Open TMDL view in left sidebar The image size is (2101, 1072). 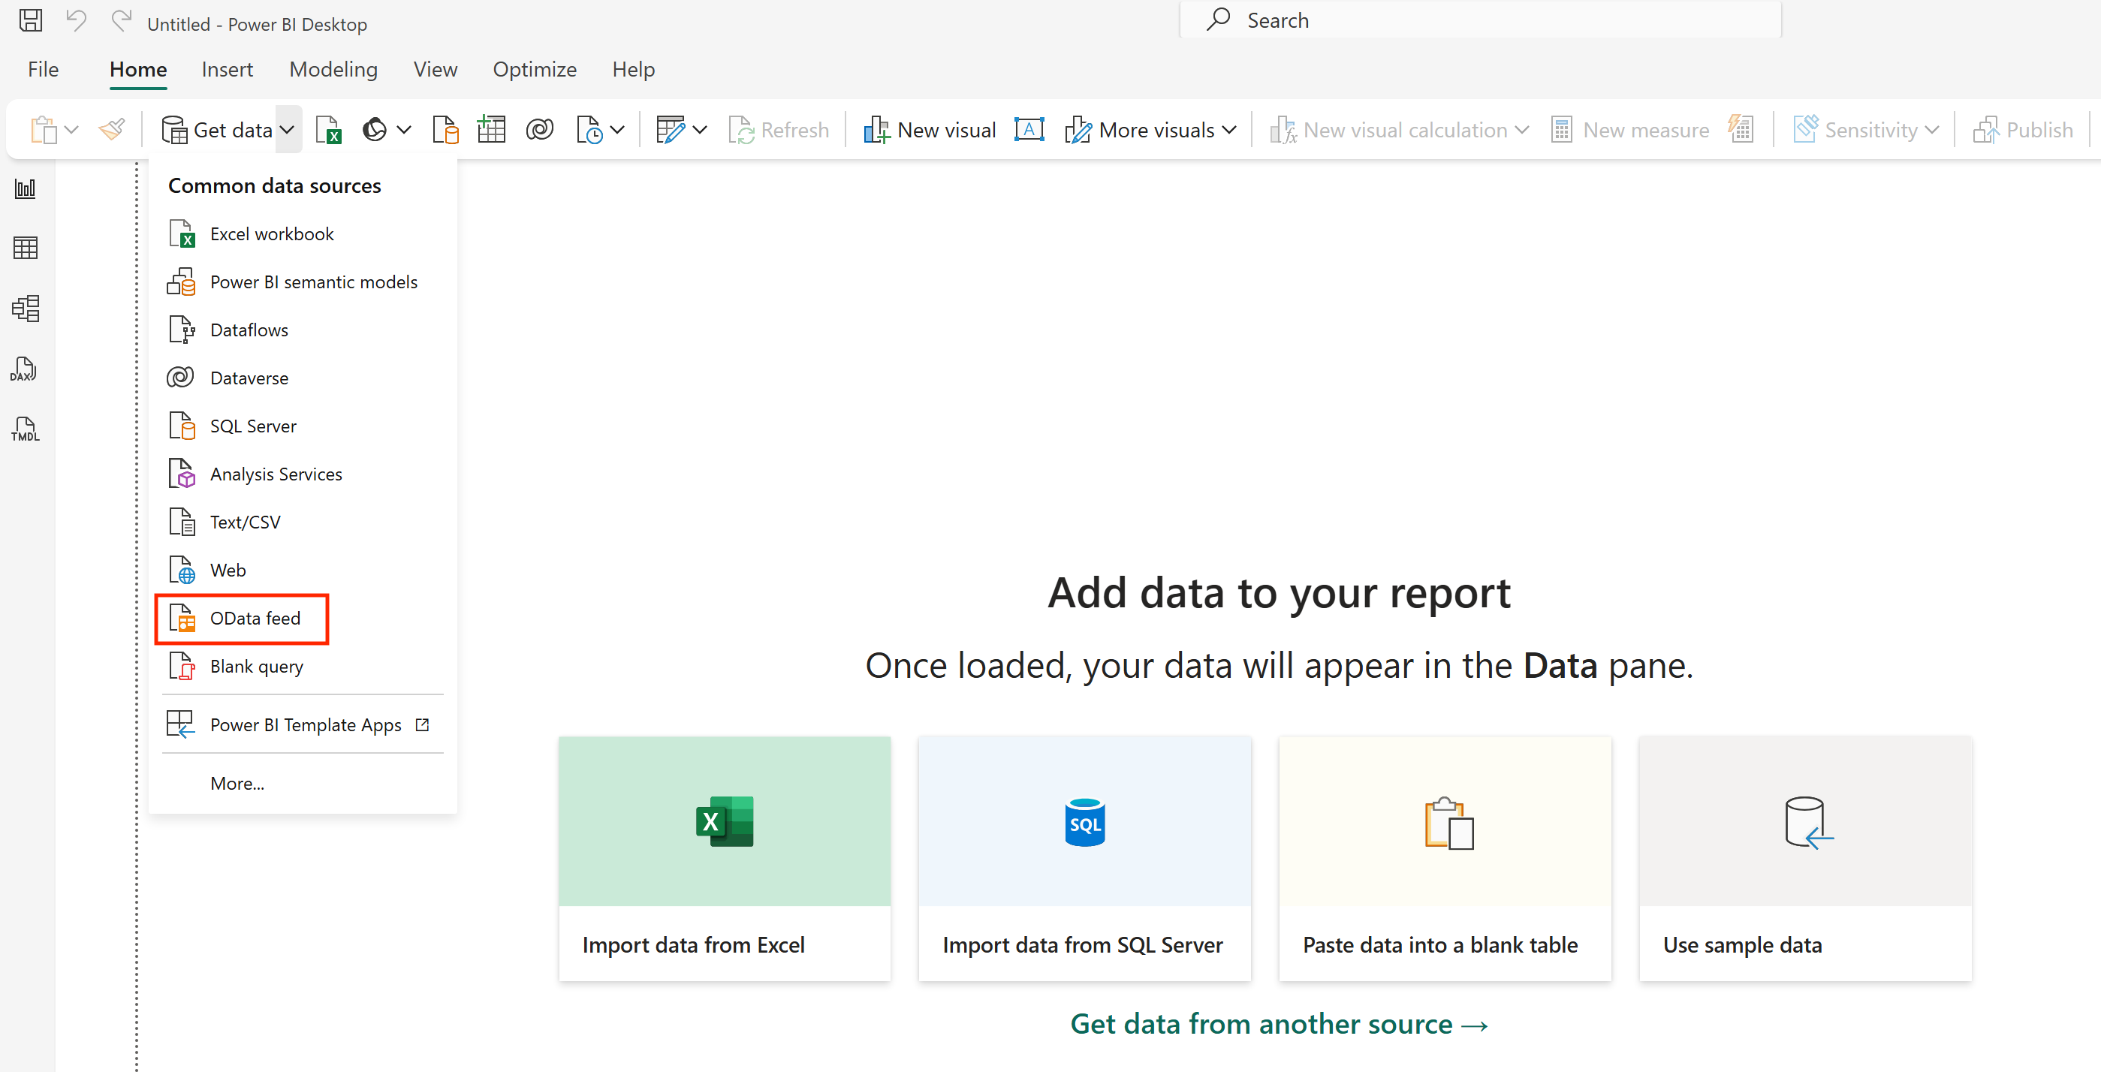pos(26,429)
